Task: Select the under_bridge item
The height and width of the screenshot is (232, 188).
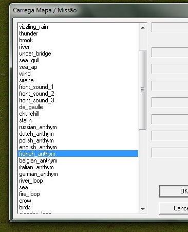Action: point(78,53)
